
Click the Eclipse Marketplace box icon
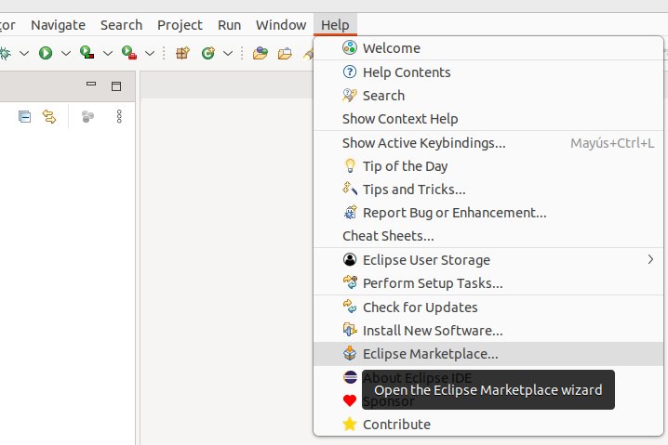click(350, 353)
